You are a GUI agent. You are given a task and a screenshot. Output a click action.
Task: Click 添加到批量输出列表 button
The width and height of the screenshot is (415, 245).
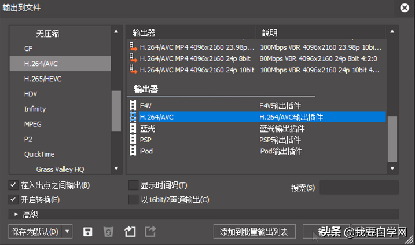(254, 232)
